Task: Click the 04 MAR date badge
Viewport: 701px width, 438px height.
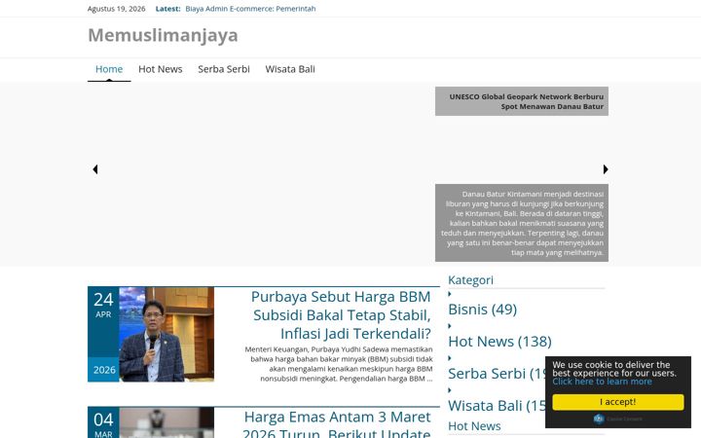Action: (103, 422)
